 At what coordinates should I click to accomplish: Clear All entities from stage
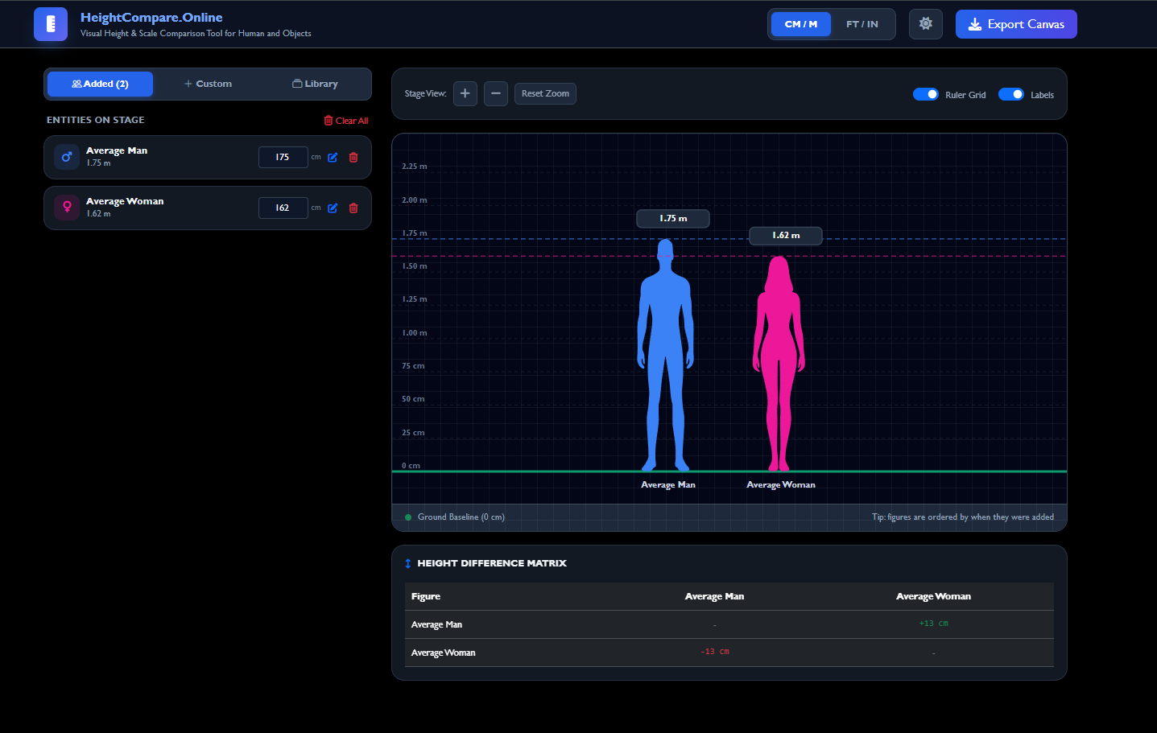346,121
